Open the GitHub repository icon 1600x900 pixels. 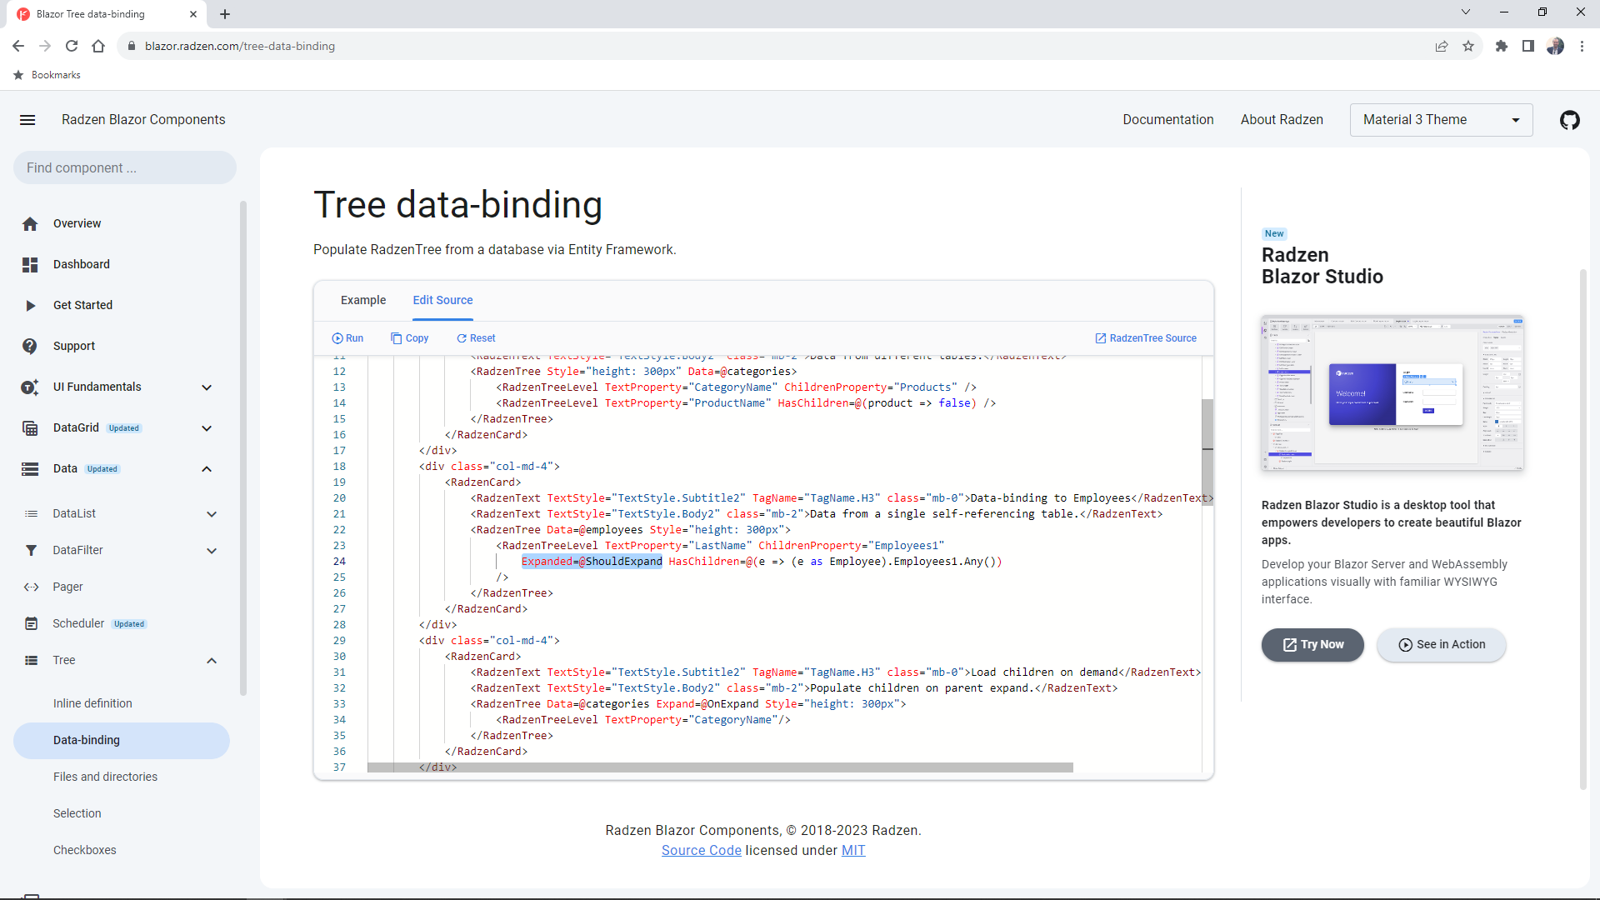point(1569,120)
